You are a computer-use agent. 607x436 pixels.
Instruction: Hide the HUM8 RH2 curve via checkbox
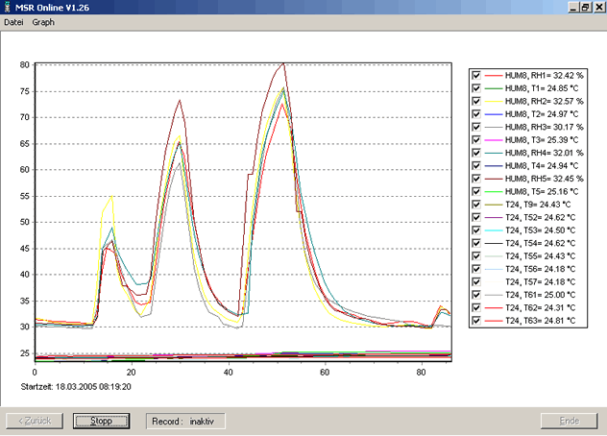click(x=476, y=101)
